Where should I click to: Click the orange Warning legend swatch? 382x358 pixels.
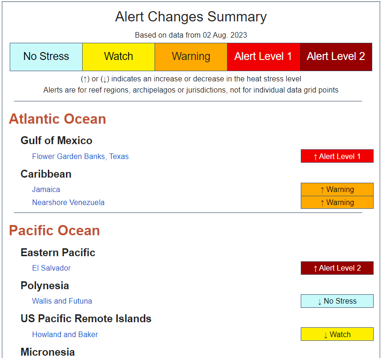[x=191, y=57]
